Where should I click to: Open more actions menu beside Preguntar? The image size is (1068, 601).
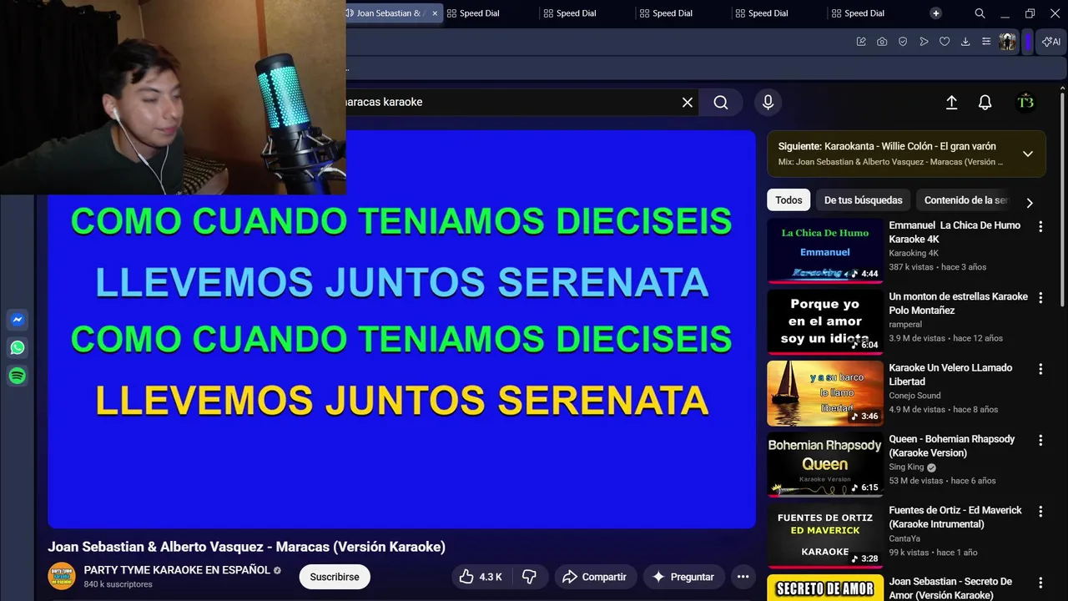coord(743,577)
